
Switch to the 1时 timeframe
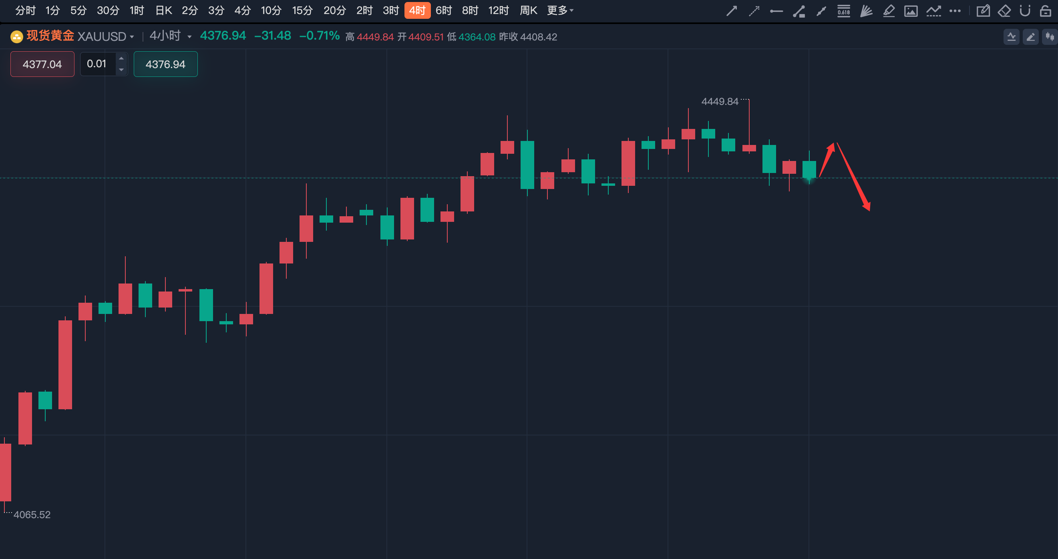click(137, 10)
